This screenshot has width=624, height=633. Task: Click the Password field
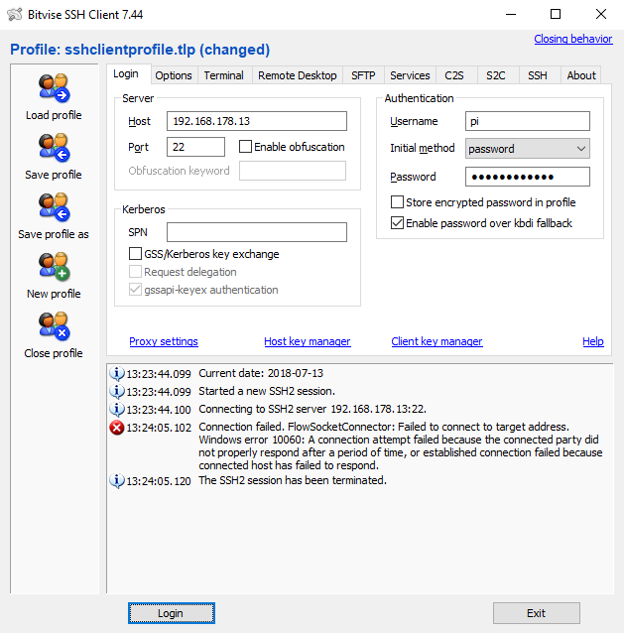pyautogui.click(x=527, y=177)
